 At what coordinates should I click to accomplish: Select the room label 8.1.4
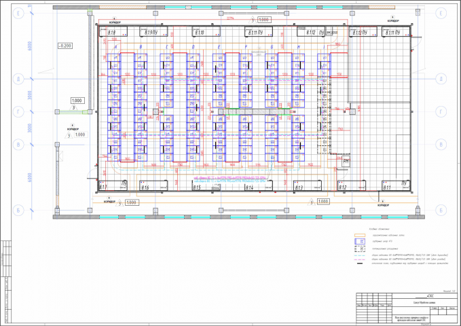(249, 187)
